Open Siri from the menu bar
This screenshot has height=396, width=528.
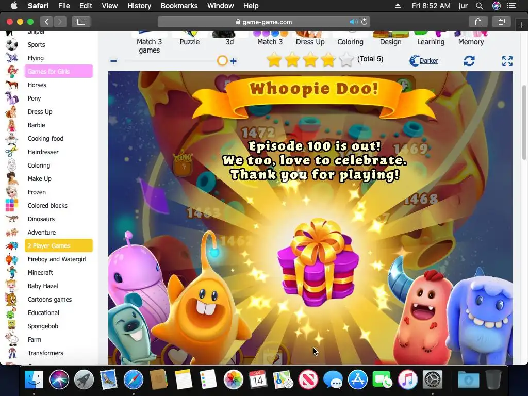click(x=497, y=6)
